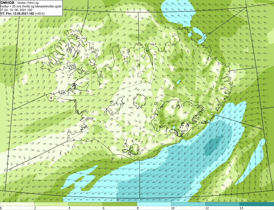This screenshot has width=274, height=210.
Task: Click the 'IT: þri. 10. 08. 2021 18Z' line
Action: click(x=16, y=10)
